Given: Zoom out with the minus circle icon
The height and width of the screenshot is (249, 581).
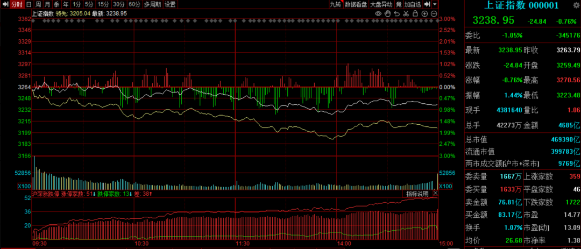Looking at the screenshot, I should (434, 13).
